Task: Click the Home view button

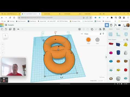Action: click(x=3, y=44)
